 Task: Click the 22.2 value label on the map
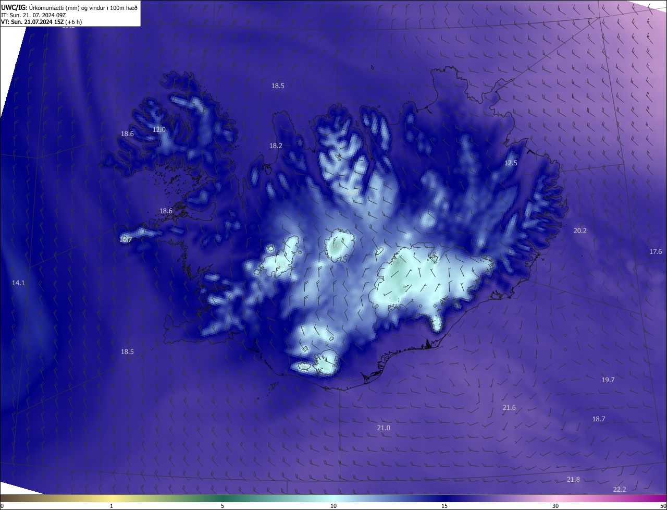(x=620, y=489)
